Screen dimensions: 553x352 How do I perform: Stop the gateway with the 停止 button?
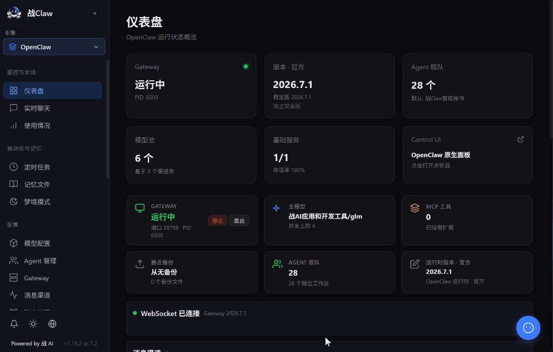point(218,221)
